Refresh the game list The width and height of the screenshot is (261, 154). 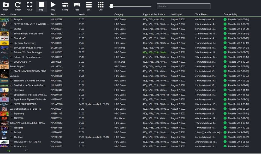(x=17, y=6)
